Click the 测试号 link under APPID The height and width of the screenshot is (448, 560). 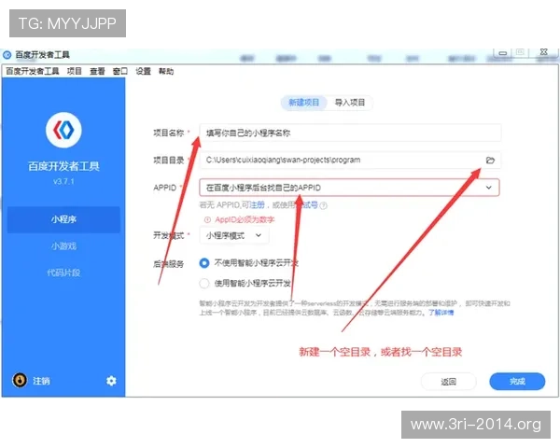pyautogui.click(x=309, y=205)
